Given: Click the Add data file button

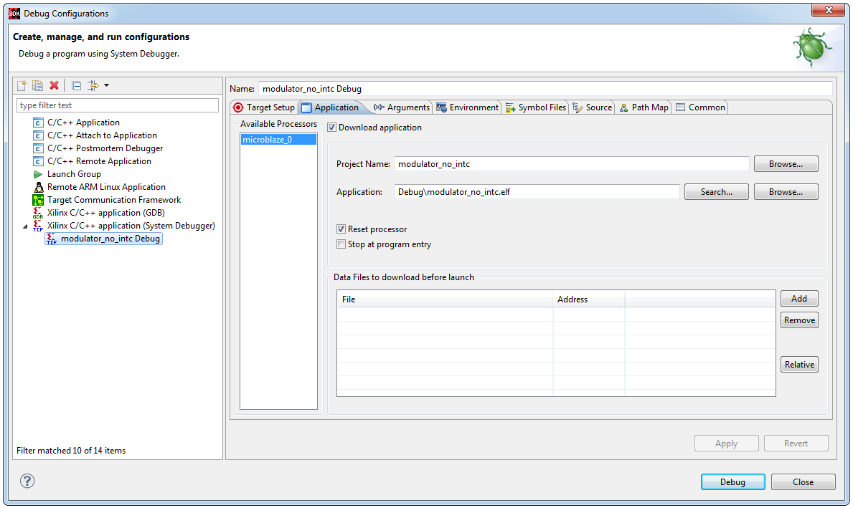Looking at the screenshot, I should click(x=799, y=299).
